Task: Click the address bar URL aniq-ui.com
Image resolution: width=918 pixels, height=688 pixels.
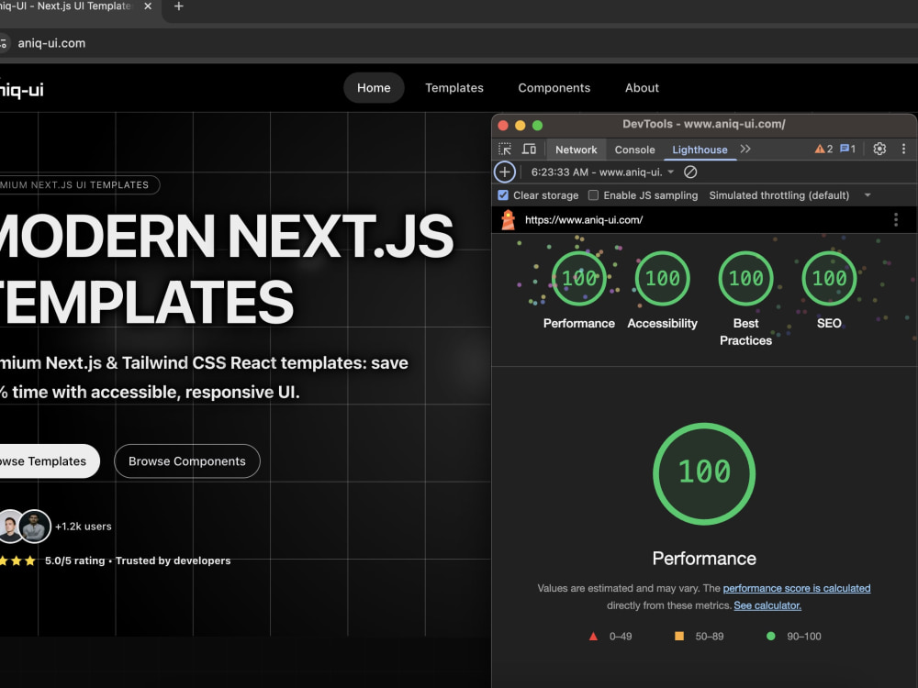Action: tap(51, 43)
